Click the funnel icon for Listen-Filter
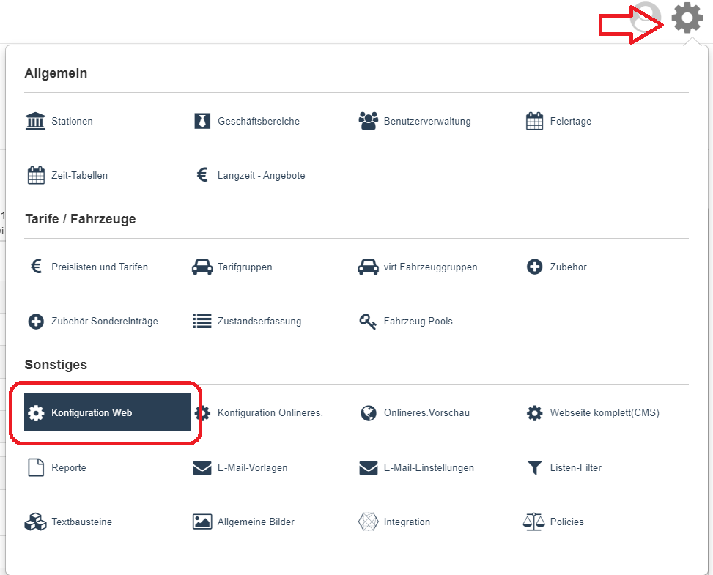Viewport: 713px width, 575px height. tap(534, 468)
